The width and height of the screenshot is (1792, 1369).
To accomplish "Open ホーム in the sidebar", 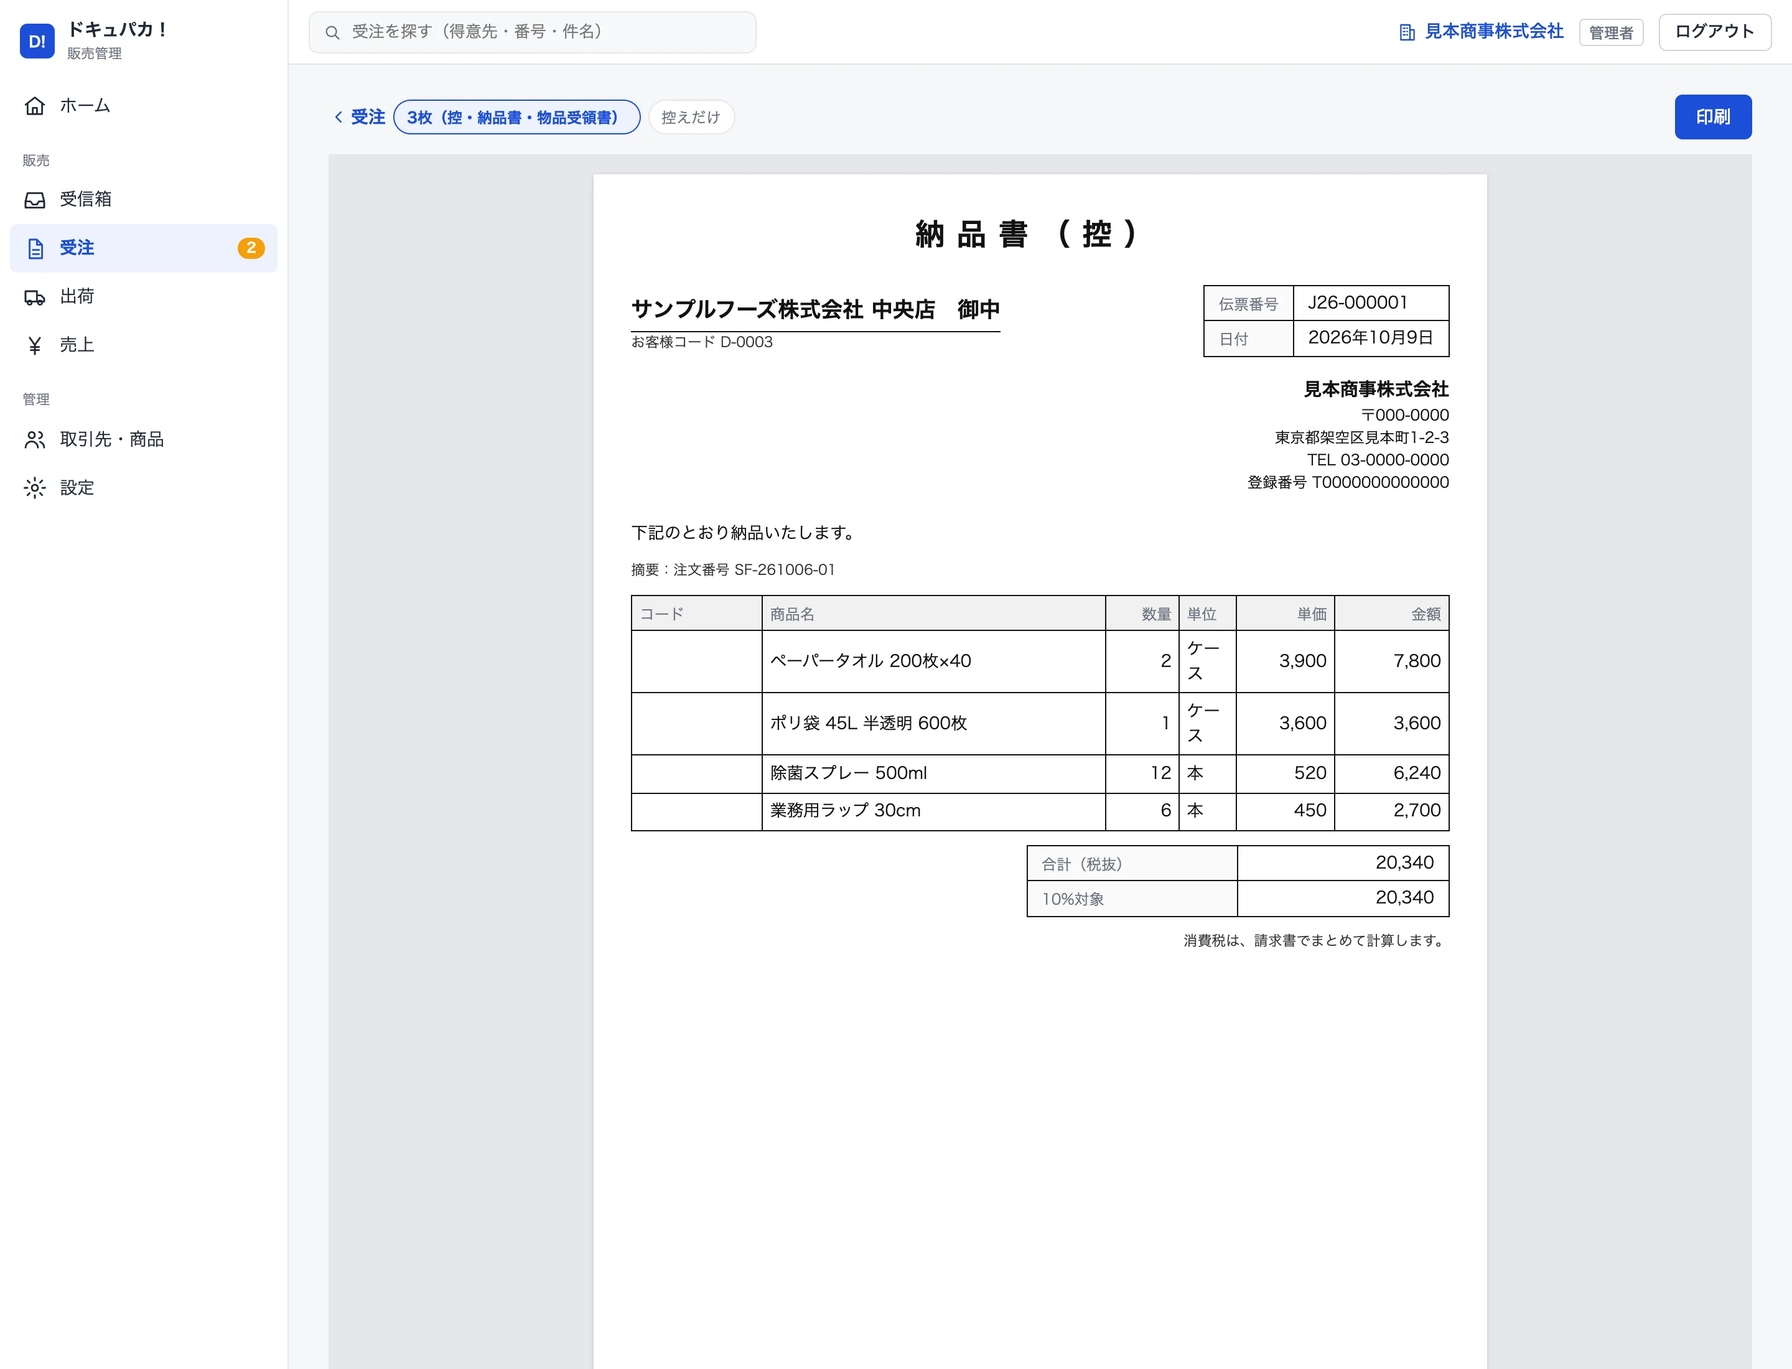I will [x=144, y=106].
